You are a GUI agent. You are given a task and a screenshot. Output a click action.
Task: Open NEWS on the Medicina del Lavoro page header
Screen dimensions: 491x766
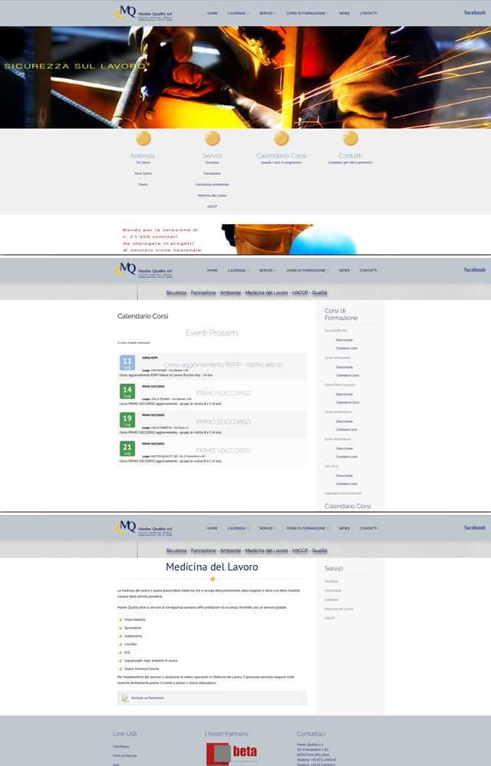tap(344, 528)
